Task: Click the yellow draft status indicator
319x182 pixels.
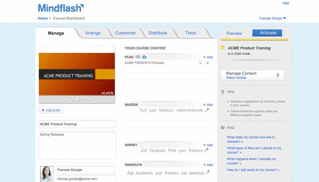Action: point(223,48)
